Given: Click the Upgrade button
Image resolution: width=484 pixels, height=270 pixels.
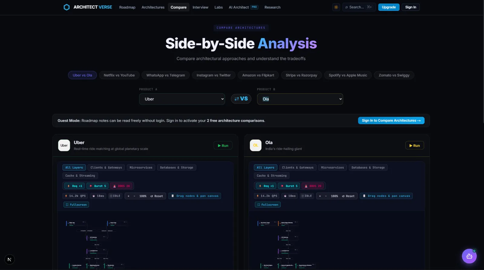Looking at the screenshot, I should [389, 7].
